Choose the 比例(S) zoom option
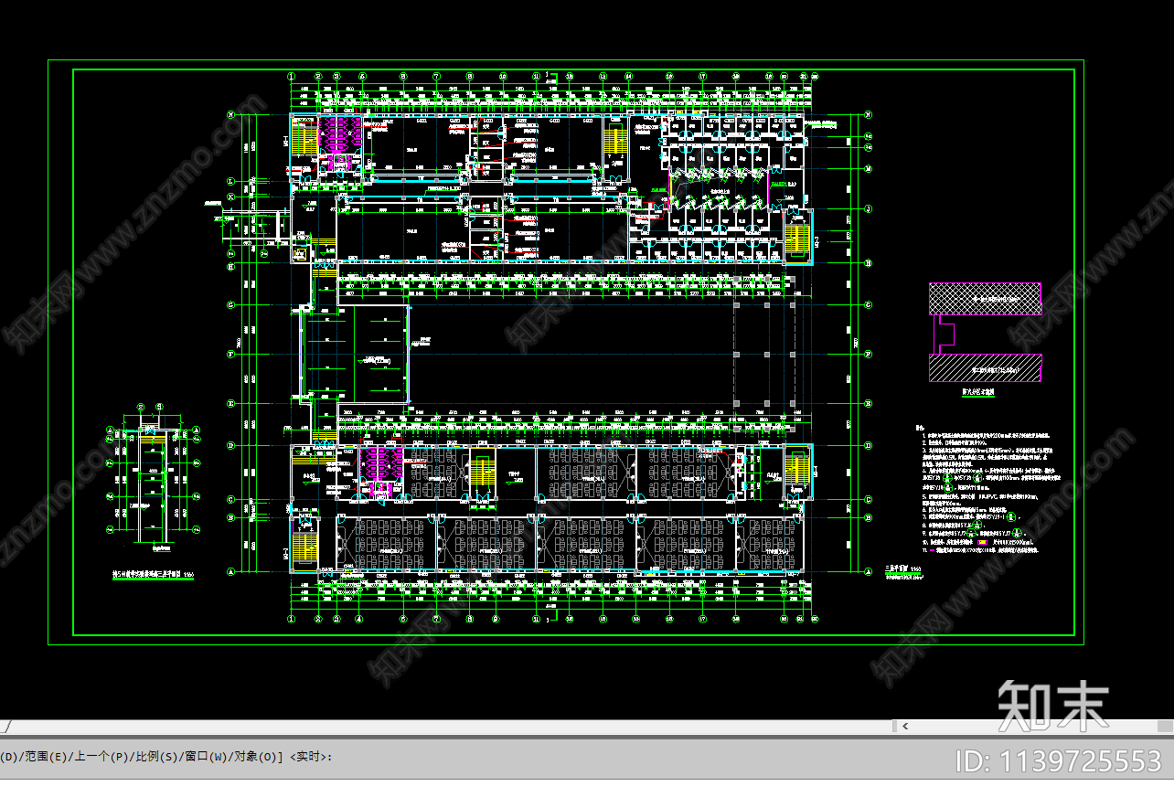Viewport: 1174px width, 797px height. 156,756
